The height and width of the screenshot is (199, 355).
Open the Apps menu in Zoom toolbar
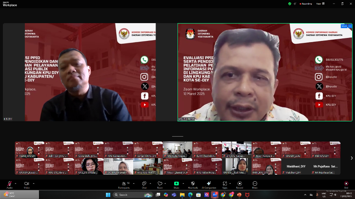tap(225, 184)
